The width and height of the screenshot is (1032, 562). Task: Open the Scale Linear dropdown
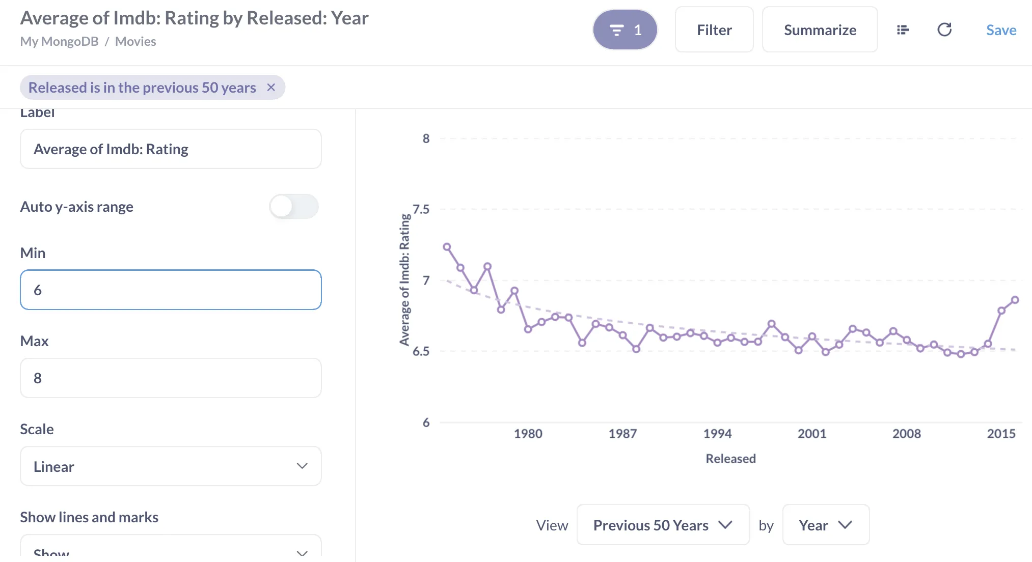171,466
